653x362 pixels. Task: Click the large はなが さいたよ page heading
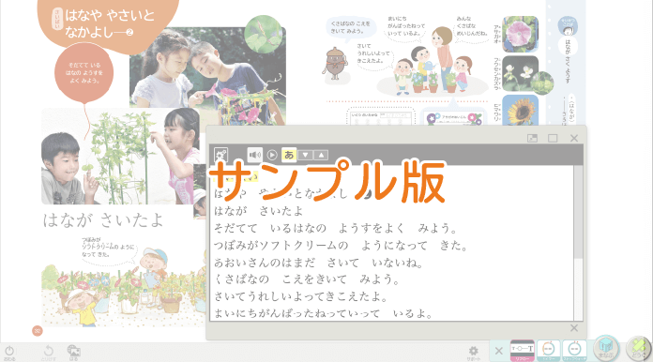[103, 220]
